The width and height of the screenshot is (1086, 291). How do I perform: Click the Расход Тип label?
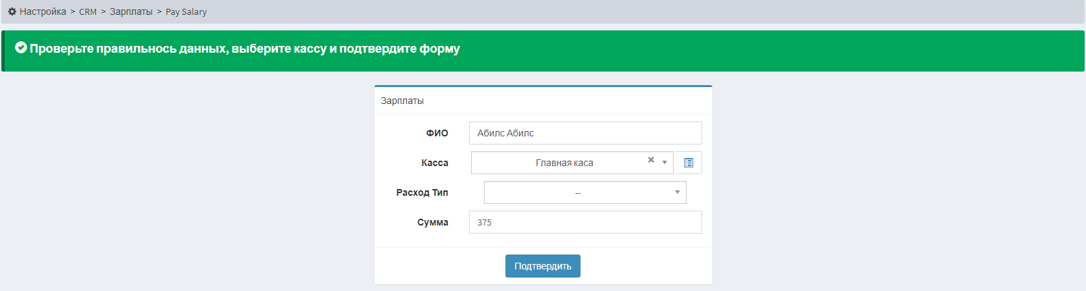[422, 192]
